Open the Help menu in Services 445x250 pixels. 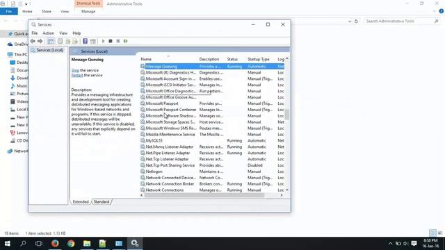(76, 33)
